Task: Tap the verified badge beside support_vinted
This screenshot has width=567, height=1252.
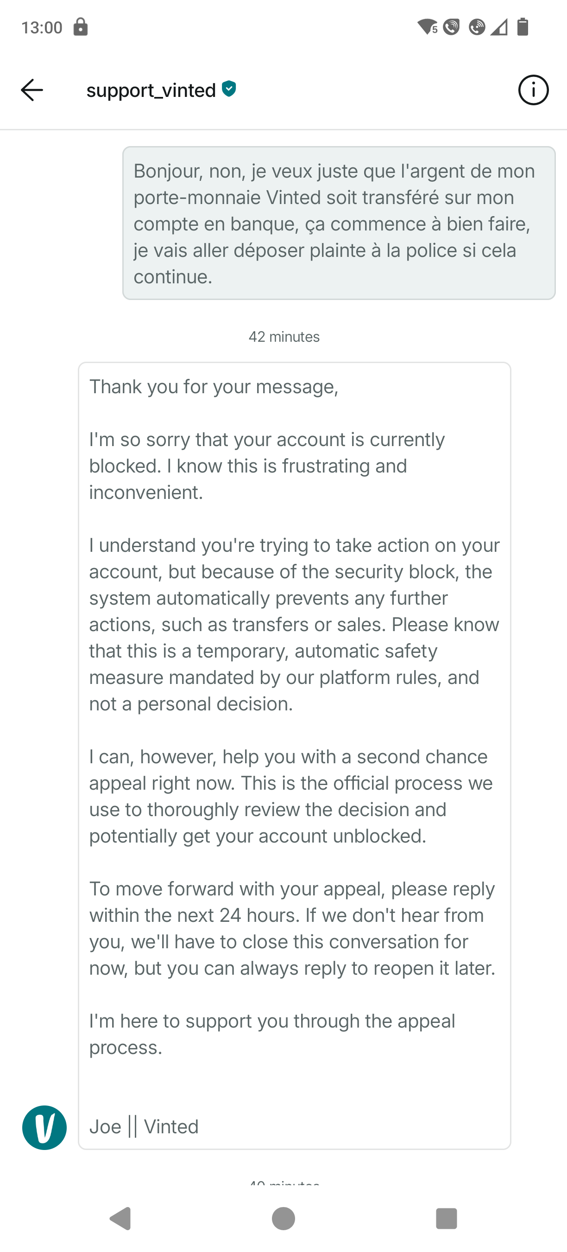Action: click(x=229, y=89)
